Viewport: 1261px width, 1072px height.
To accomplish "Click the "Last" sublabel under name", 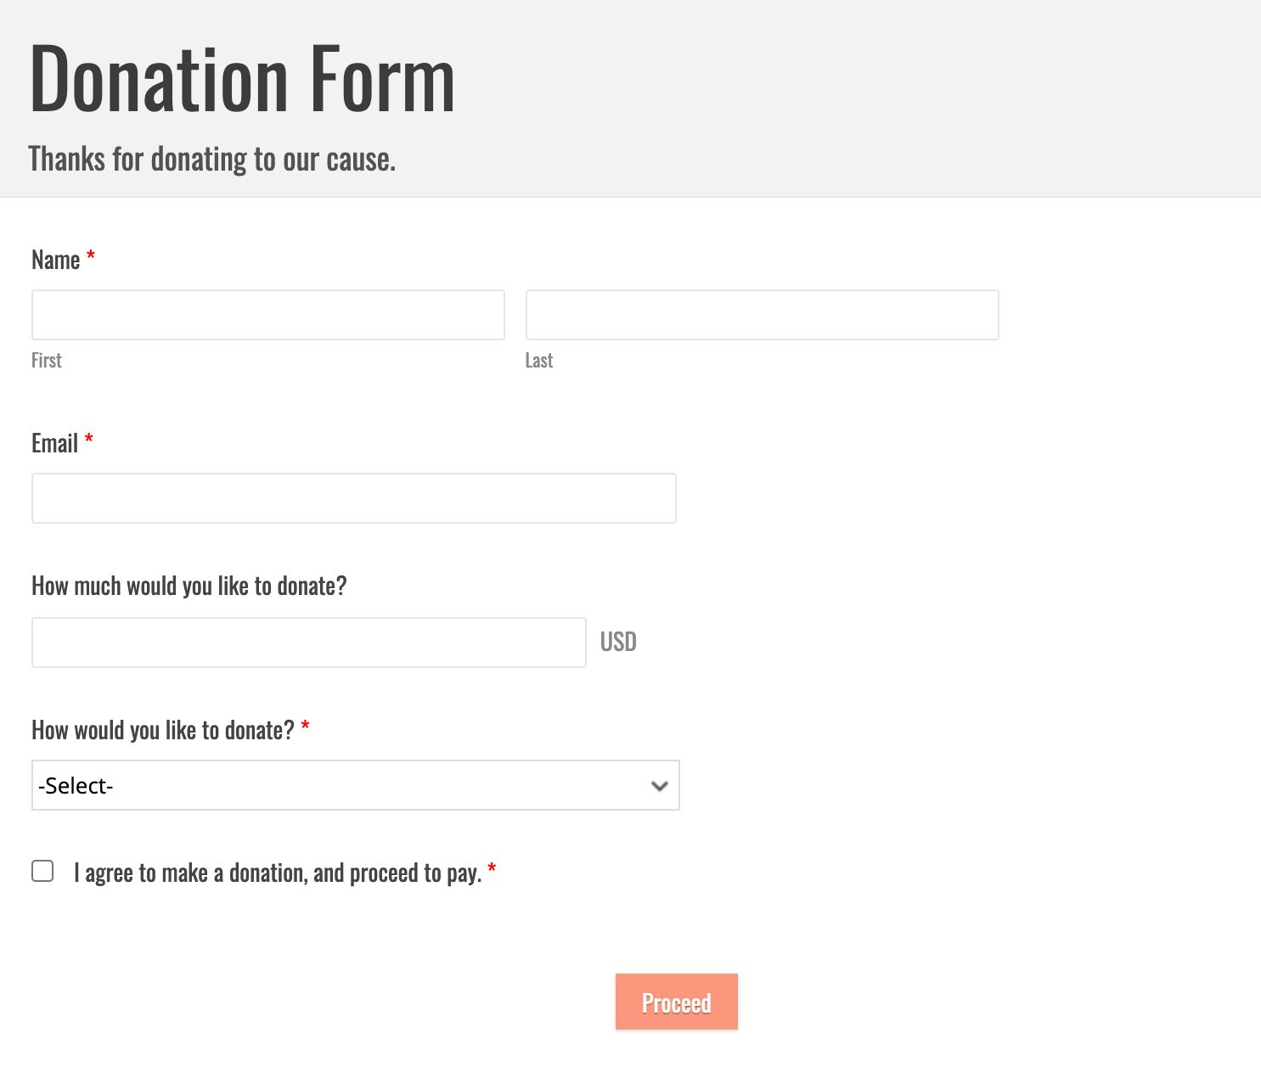I will [539, 360].
